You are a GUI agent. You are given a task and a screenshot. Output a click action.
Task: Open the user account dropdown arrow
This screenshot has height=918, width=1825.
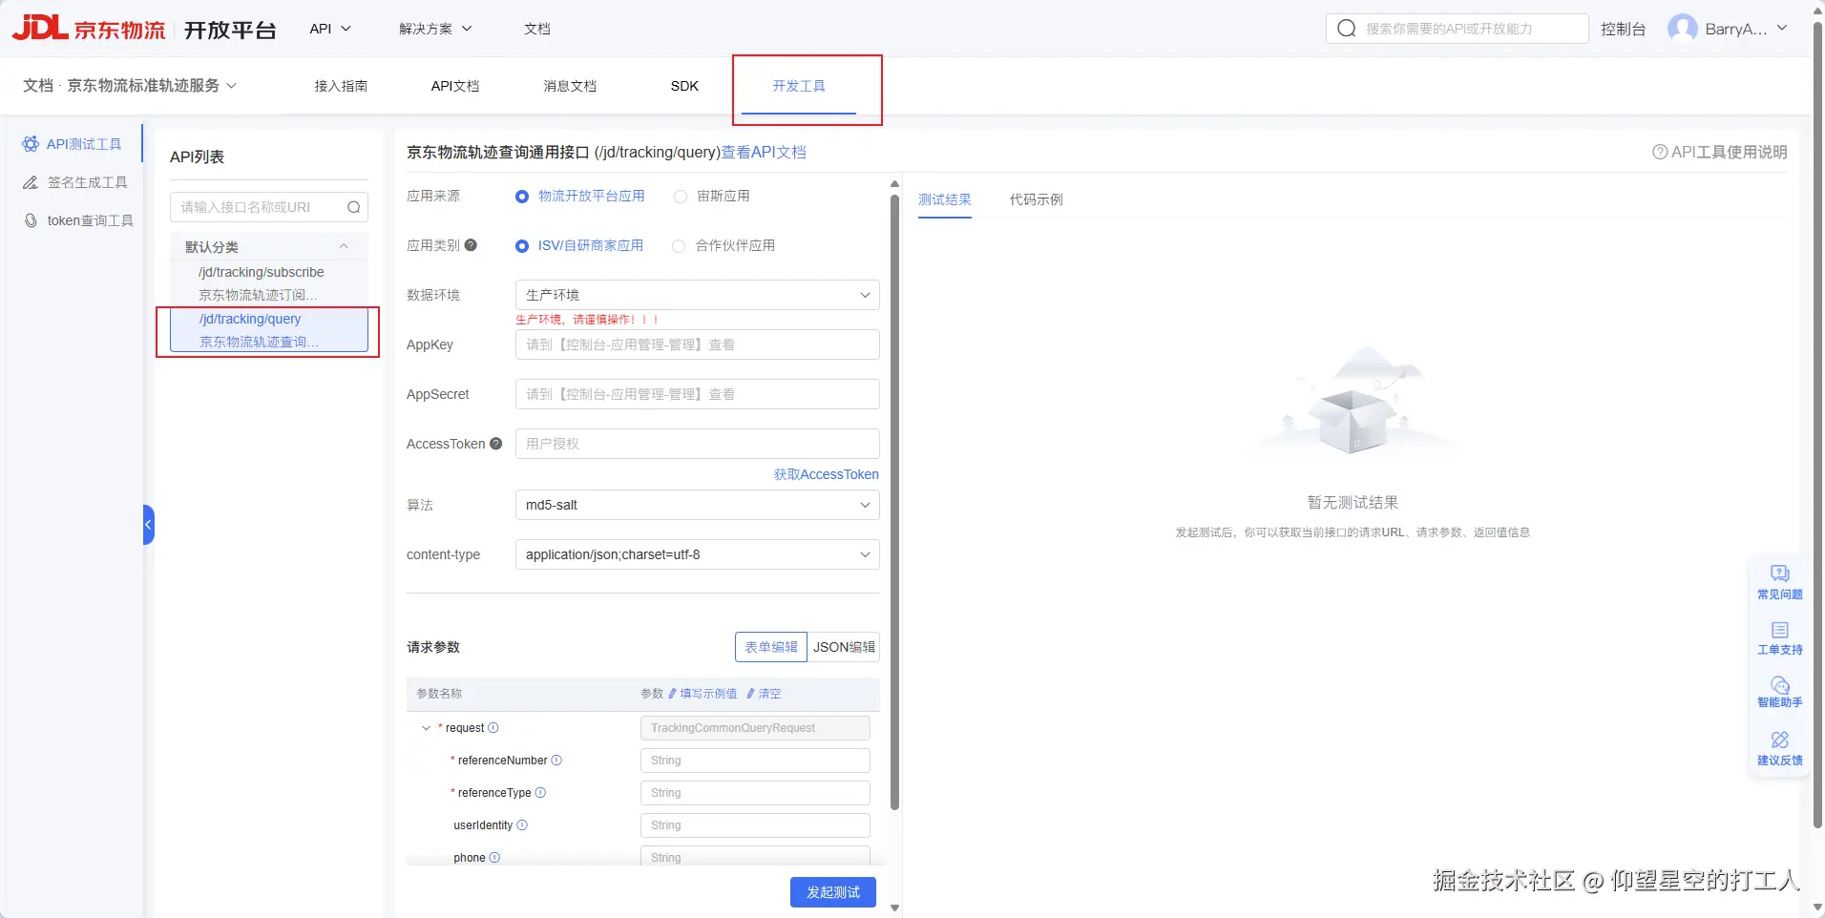click(1781, 29)
